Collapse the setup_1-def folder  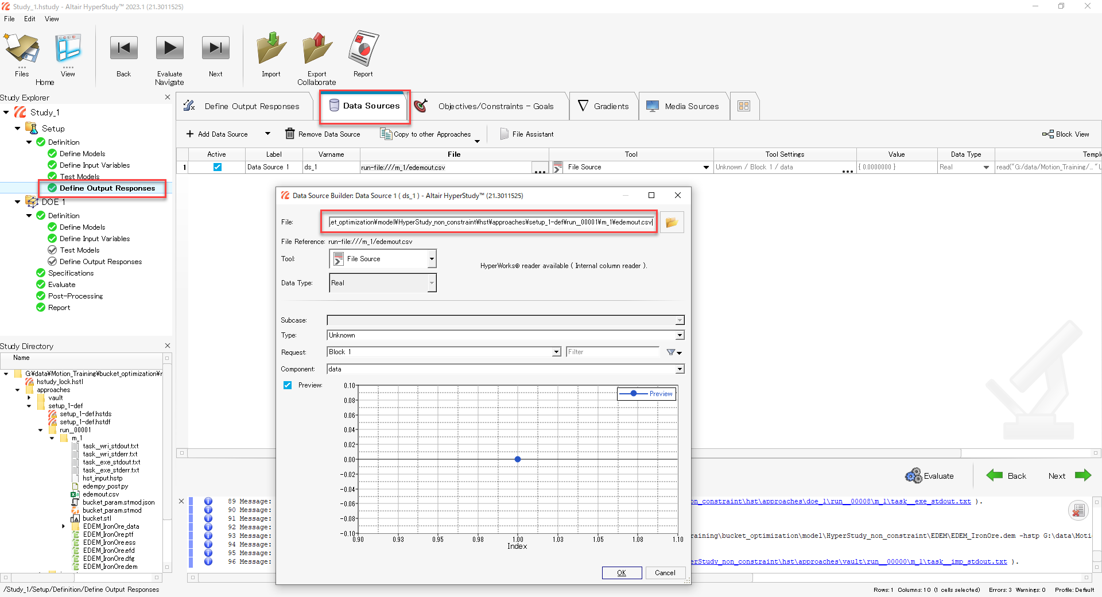(x=29, y=406)
